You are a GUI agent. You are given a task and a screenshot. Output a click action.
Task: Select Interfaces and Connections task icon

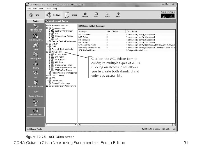(36, 26)
